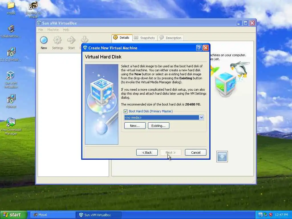The image size is (292, 219).
Task: Click the blue down-arrow icon in details pane
Action: (x=222, y=157)
